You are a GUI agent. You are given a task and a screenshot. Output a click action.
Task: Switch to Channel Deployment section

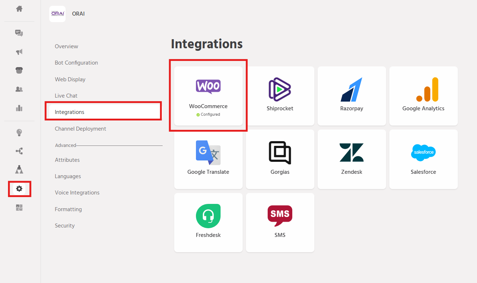(80, 129)
